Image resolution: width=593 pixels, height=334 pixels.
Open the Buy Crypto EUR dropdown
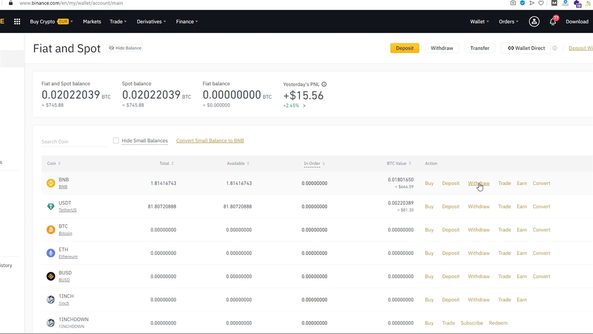pos(51,21)
